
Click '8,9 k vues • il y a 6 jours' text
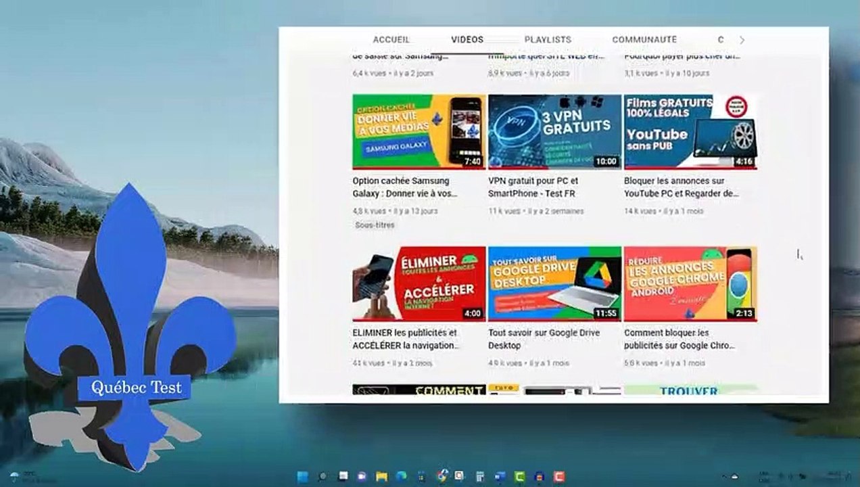point(529,73)
